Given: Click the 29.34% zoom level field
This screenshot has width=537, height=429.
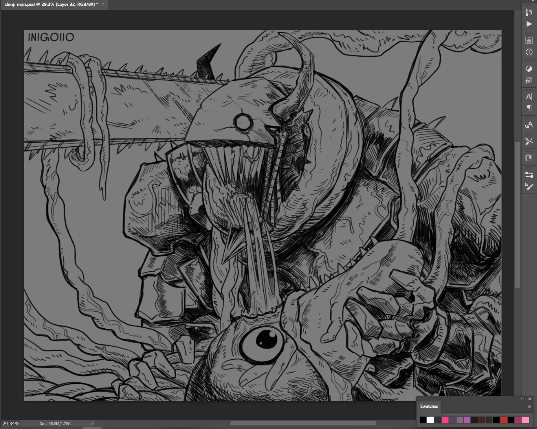Looking at the screenshot, I should pyautogui.click(x=11, y=423).
